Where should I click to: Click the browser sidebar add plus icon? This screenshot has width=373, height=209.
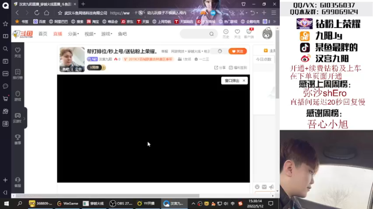click(x=5, y=180)
